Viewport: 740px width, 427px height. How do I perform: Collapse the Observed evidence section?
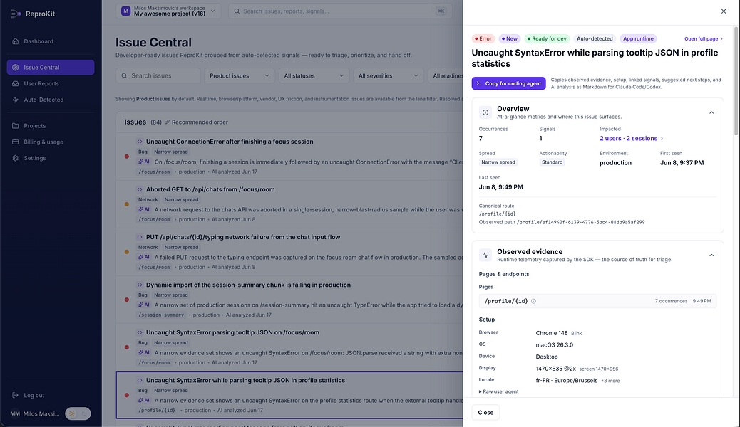[x=711, y=255]
